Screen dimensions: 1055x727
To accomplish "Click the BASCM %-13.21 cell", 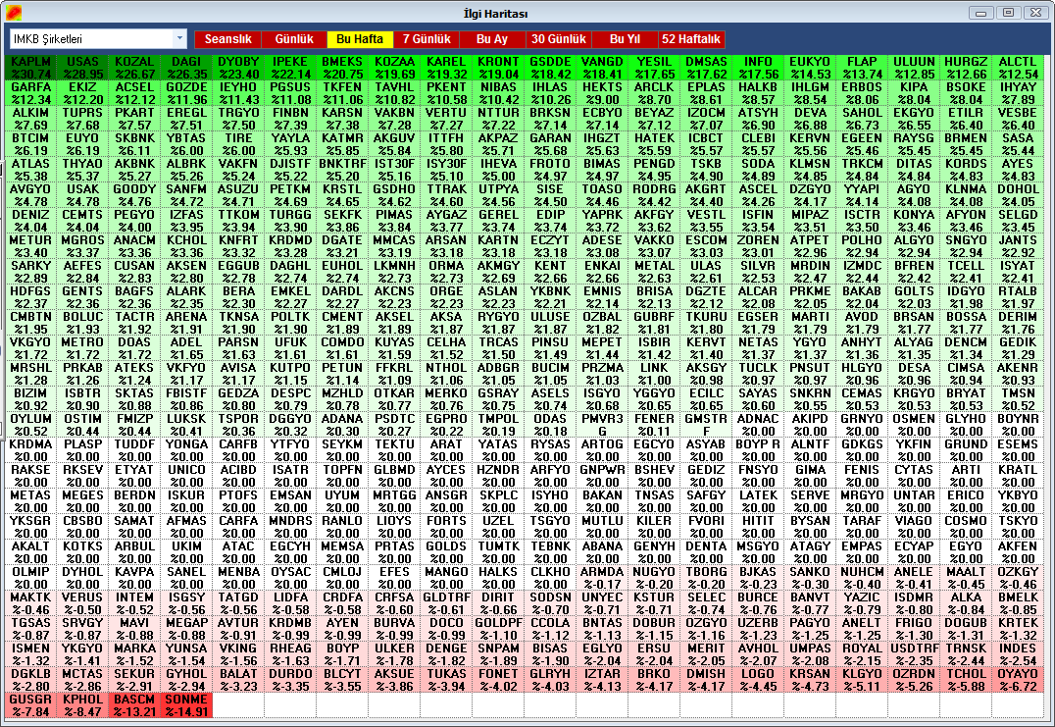I will click(134, 706).
